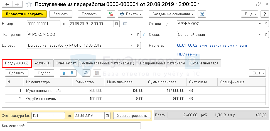
Task: Open calendar for document date field
Action: point(117,24)
